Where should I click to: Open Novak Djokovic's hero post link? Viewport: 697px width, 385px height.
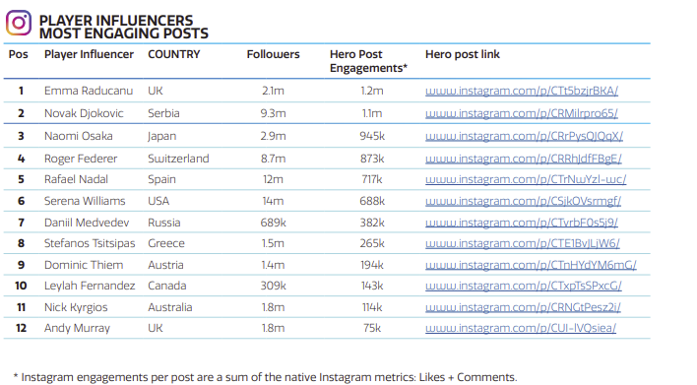(x=522, y=113)
